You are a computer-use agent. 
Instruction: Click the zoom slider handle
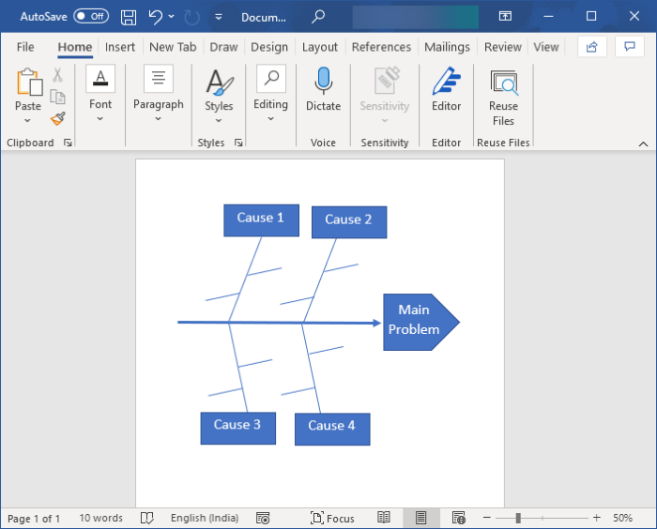coord(518,518)
